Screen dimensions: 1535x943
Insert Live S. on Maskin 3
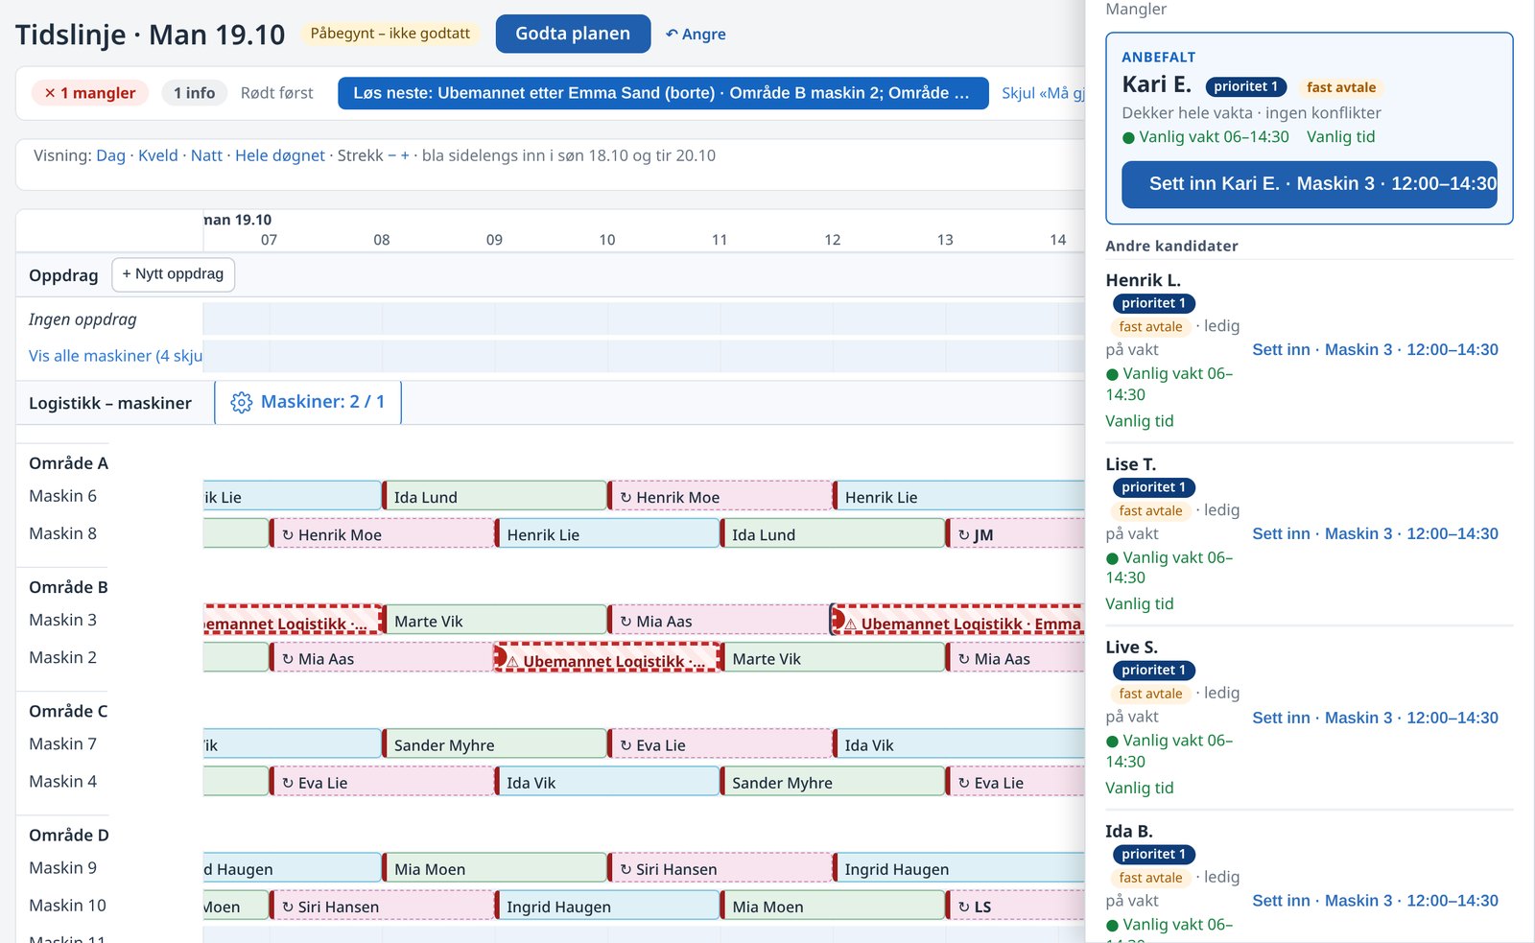click(1375, 718)
